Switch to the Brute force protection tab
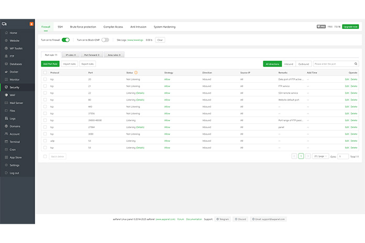The image size is (365, 243). [83, 26]
